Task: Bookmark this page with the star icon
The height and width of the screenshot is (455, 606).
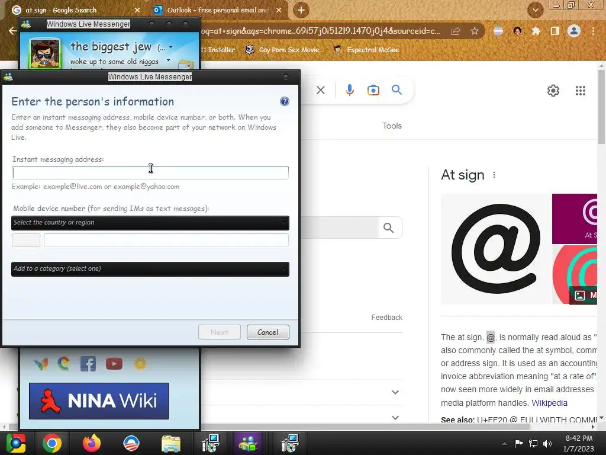Action: click(x=475, y=31)
